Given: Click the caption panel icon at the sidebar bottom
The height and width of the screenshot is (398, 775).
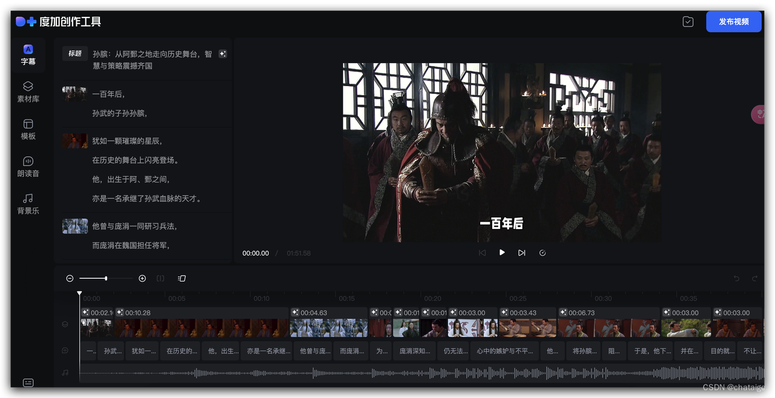Looking at the screenshot, I should 28,382.
